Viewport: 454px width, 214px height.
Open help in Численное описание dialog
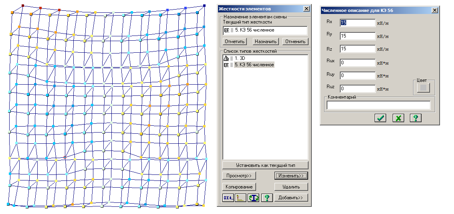(x=416, y=118)
